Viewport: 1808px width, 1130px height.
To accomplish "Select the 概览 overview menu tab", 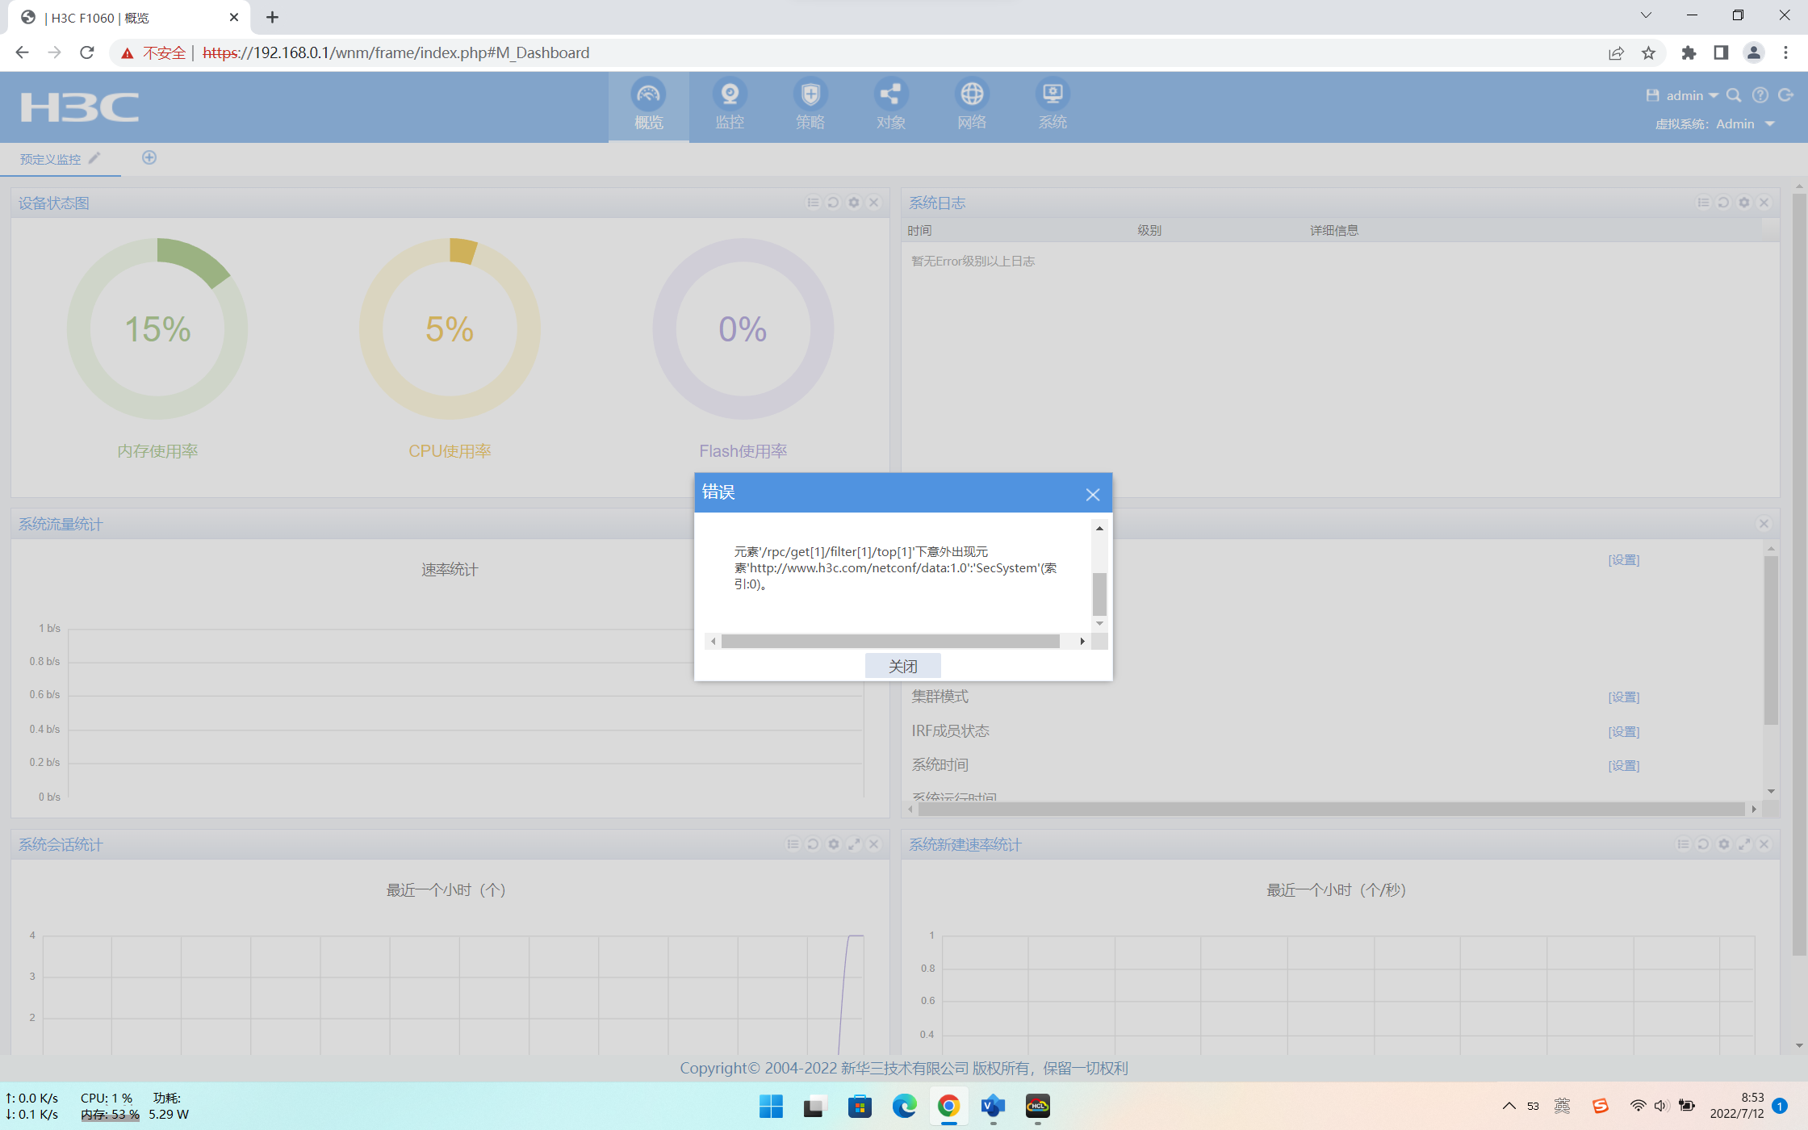I will coord(648,107).
